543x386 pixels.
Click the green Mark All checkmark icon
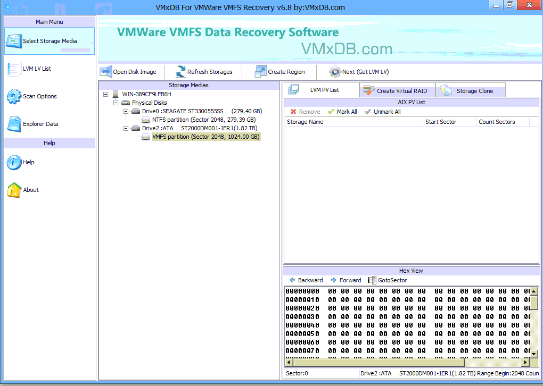pos(331,112)
